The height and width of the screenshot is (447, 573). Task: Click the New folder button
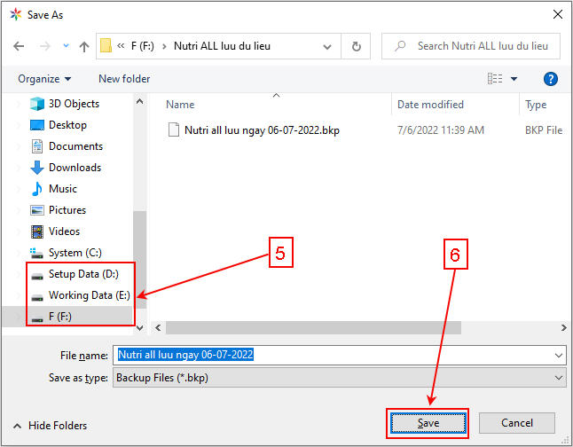click(124, 79)
